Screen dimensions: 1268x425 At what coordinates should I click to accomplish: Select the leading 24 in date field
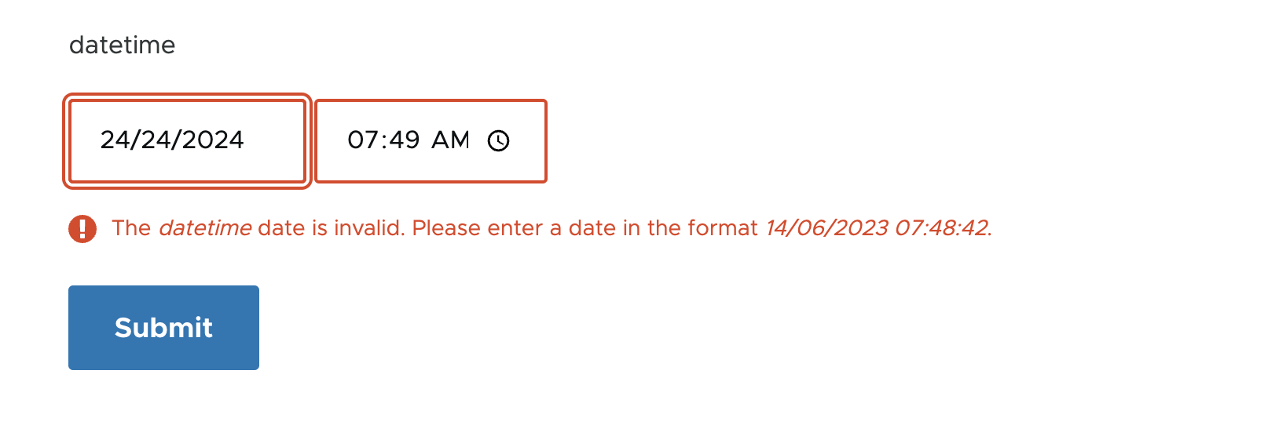(x=115, y=140)
